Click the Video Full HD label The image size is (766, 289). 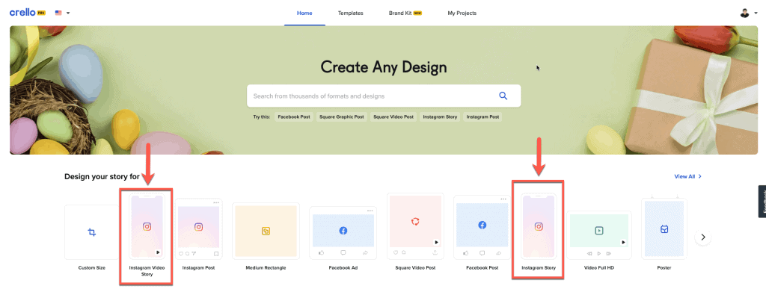[x=599, y=268]
